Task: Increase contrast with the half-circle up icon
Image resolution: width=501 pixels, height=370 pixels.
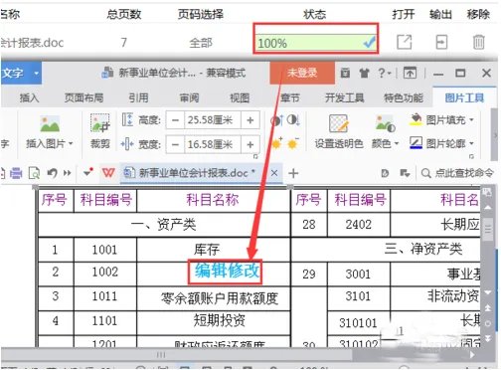Action: point(276,120)
